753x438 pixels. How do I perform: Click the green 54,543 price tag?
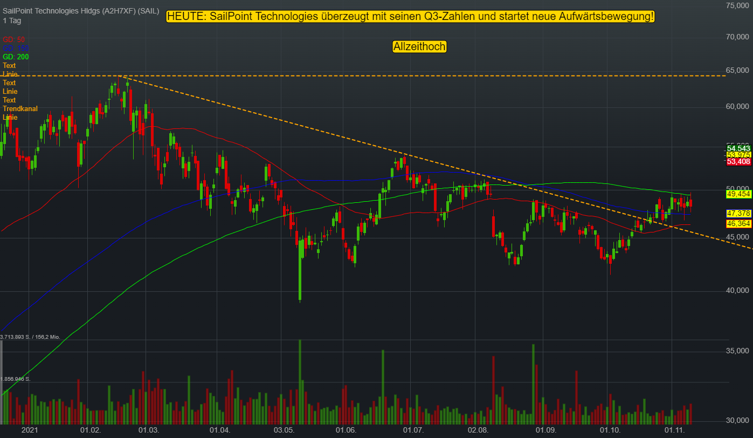tap(738, 148)
